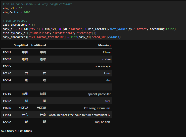Click the 'special; particular' meaning cell

pos(99,94)
